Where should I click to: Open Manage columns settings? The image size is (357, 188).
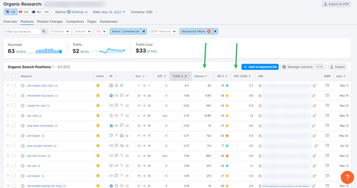point(303,67)
